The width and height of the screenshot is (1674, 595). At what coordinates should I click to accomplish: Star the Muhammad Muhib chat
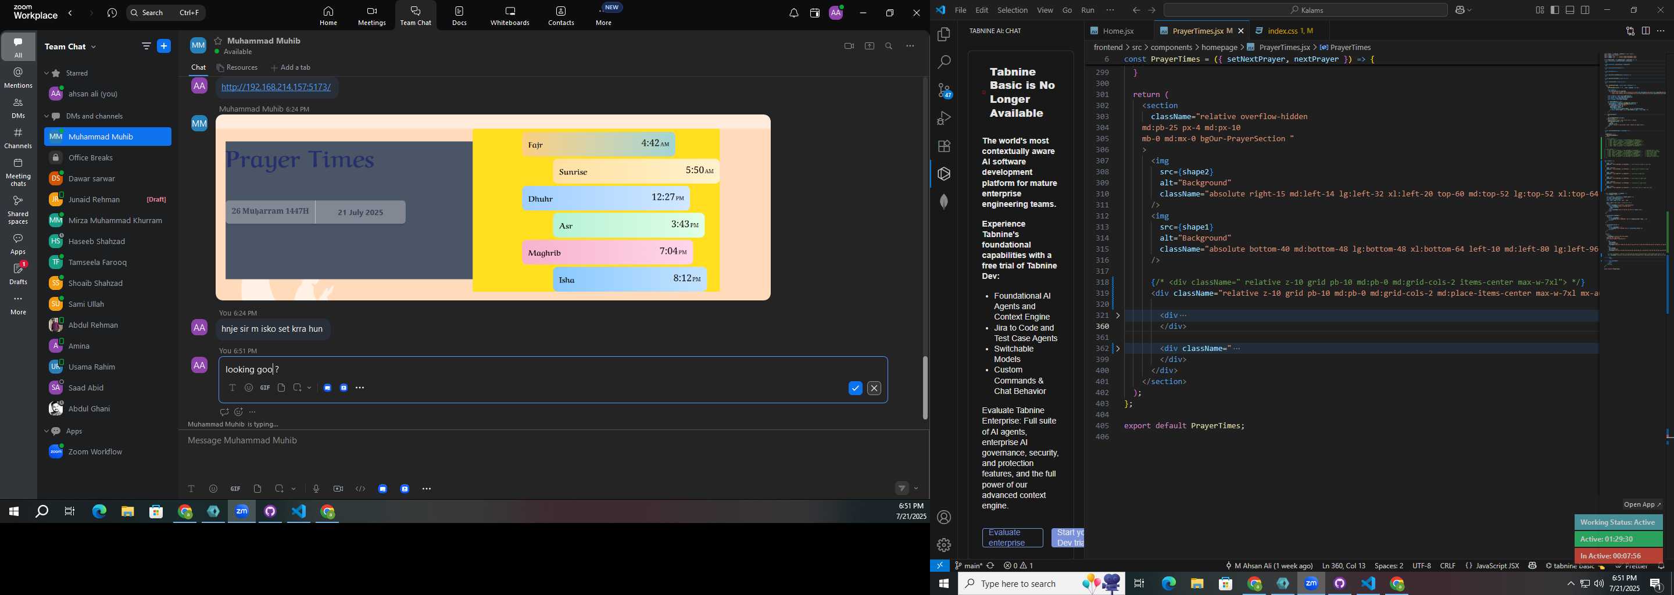point(218,41)
